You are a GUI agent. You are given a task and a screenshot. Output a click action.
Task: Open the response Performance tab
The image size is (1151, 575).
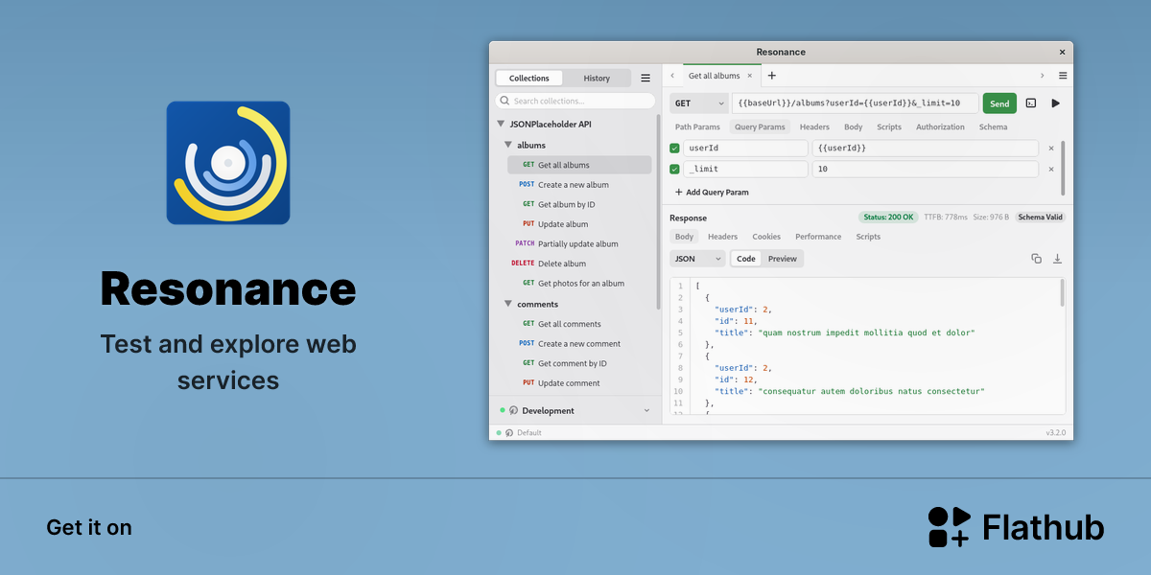point(818,237)
